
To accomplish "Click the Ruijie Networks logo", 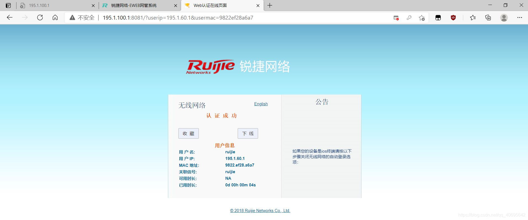I will coord(238,67).
